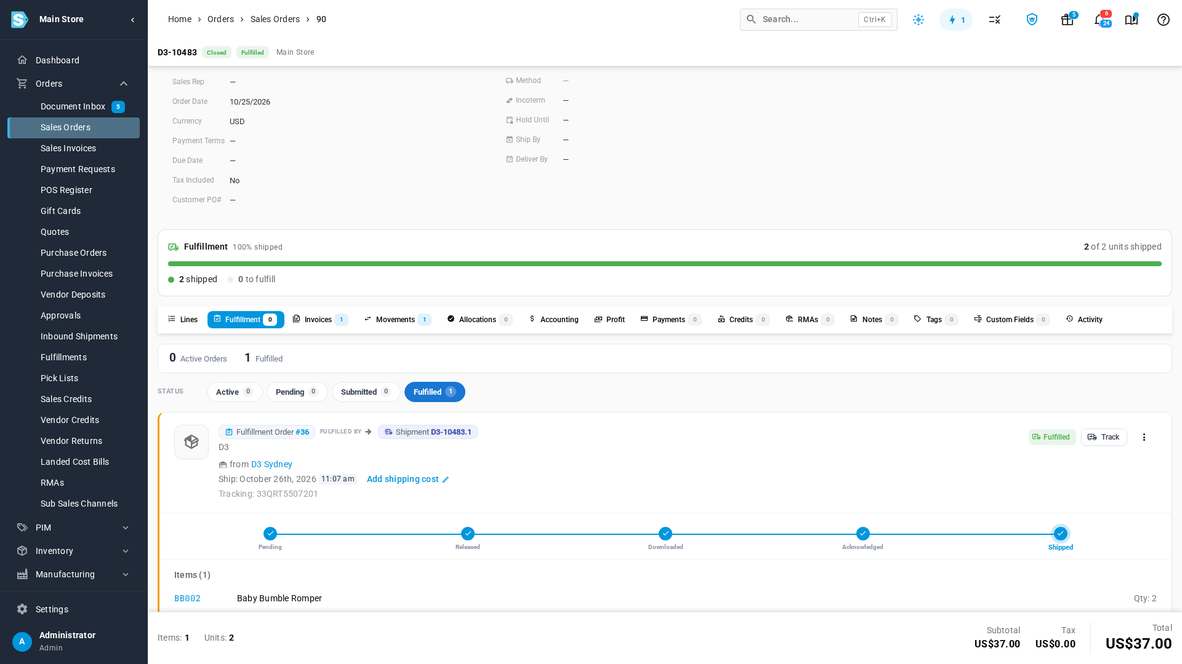
Task: Click the Main Store logo icon
Action: click(x=20, y=19)
